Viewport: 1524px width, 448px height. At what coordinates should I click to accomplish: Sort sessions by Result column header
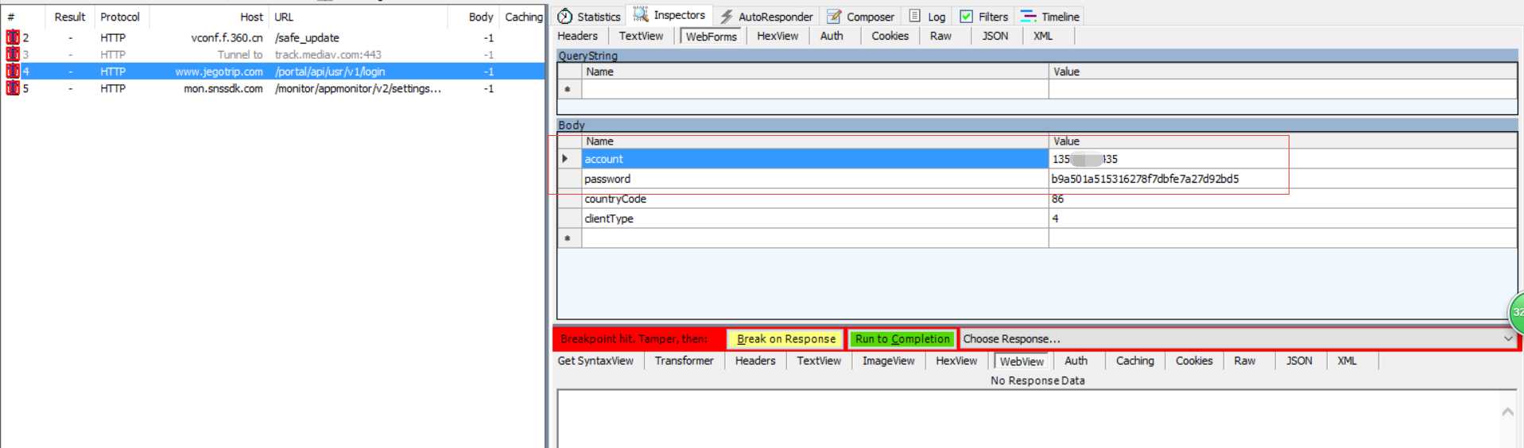tap(70, 17)
